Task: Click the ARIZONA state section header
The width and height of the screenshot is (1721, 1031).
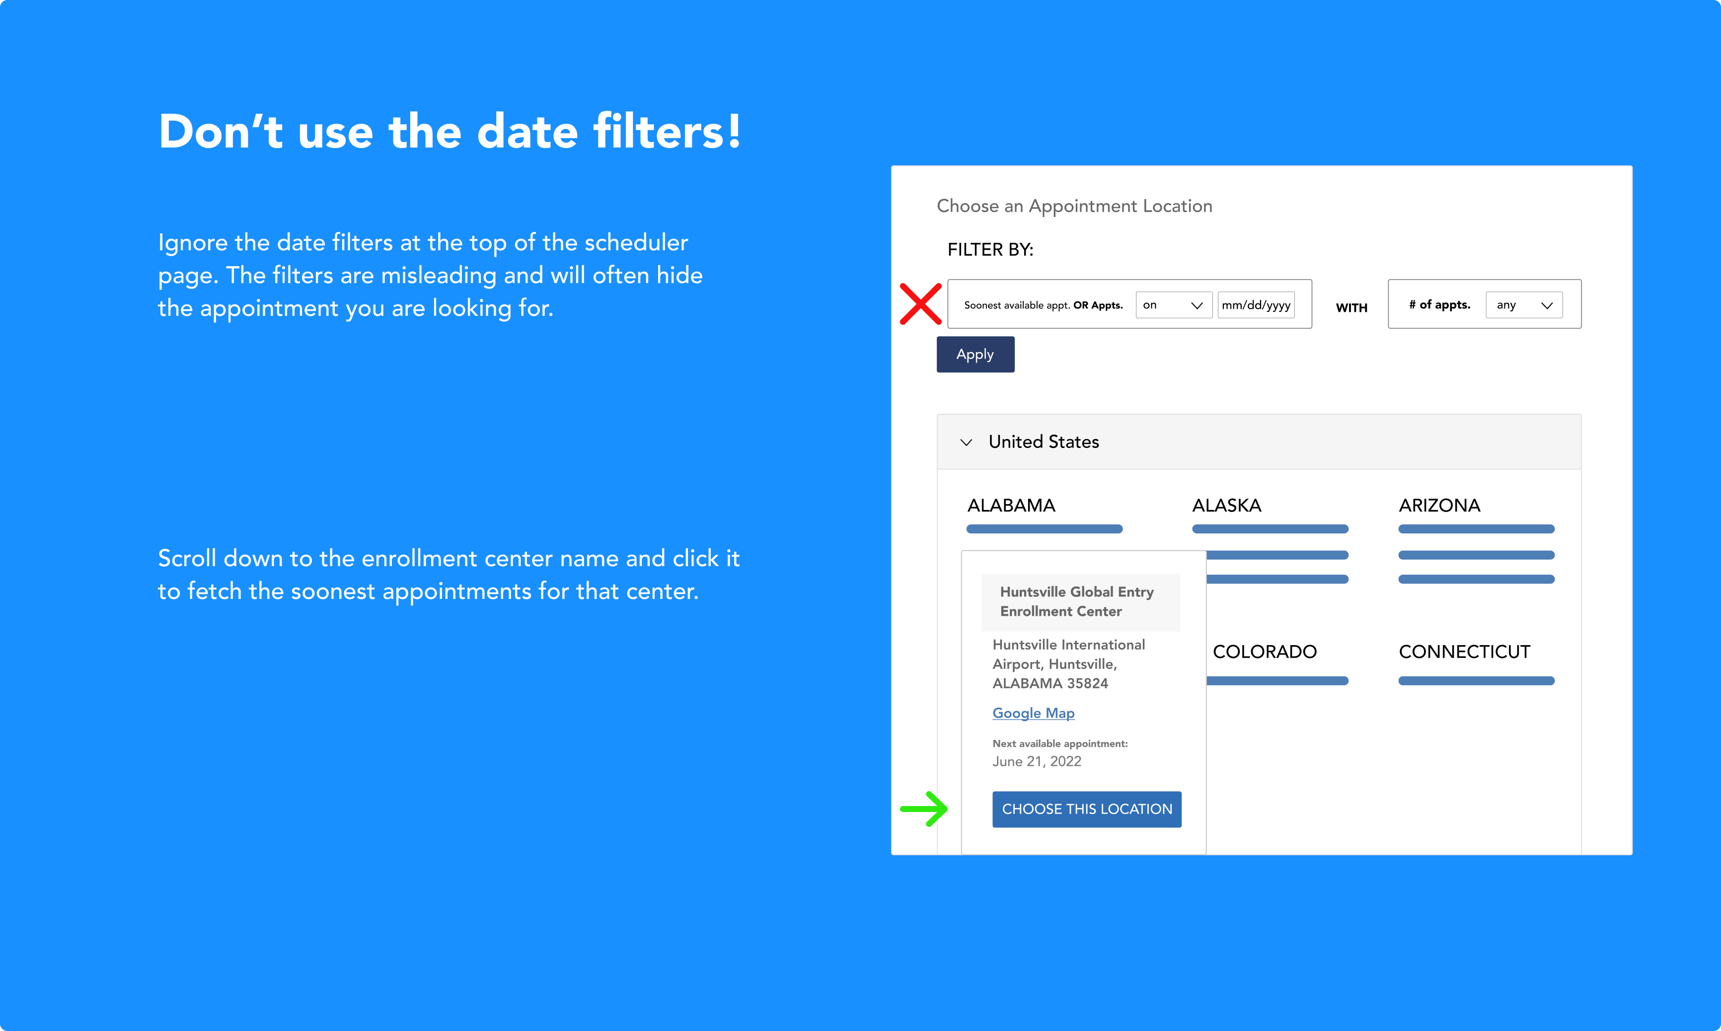Action: 1442,505
